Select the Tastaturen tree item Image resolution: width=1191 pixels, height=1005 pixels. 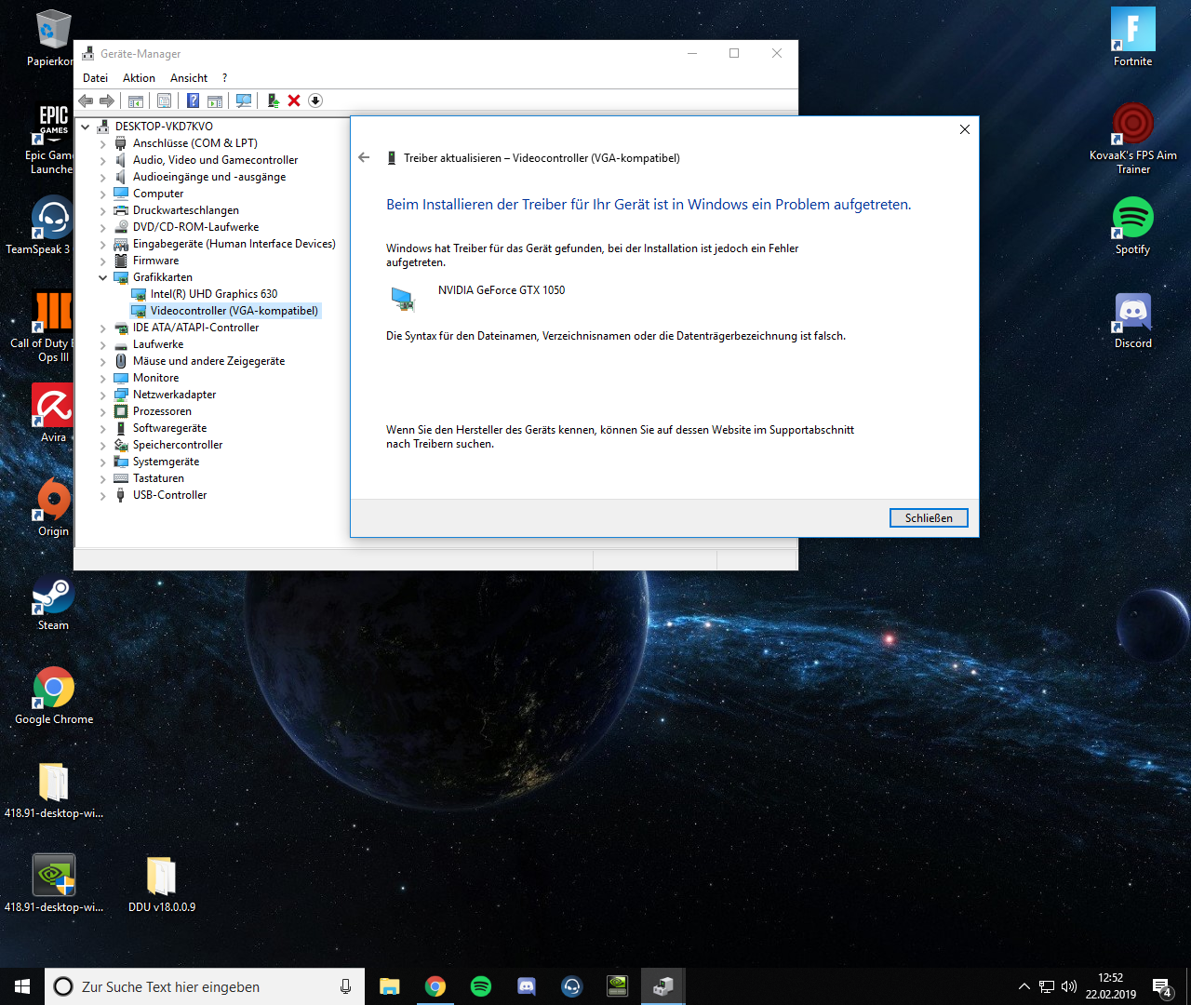(x=158, y=478)
